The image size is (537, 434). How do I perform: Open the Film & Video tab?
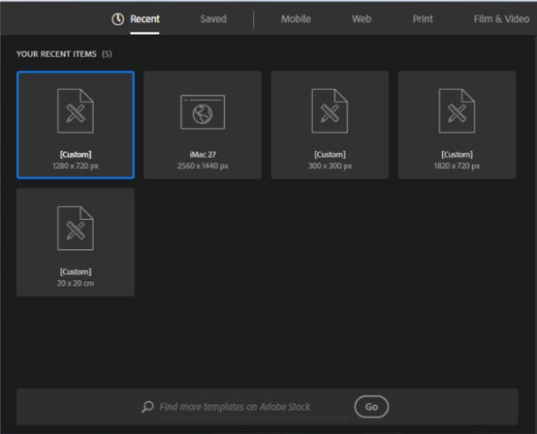(x=501, y=19)
